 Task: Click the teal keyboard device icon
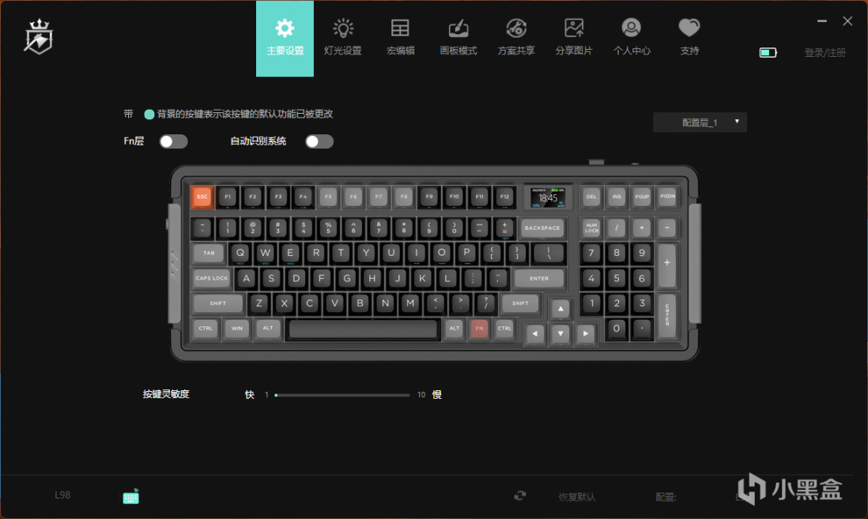(131, 496)
